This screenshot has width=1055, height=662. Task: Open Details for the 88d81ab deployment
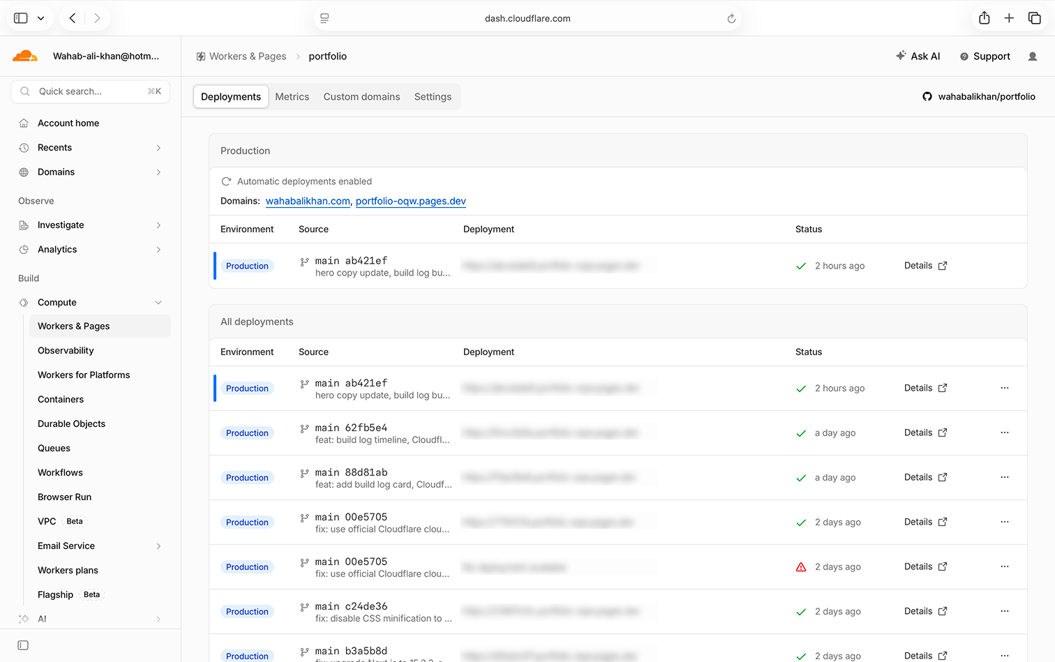click(x=926, y=478)
